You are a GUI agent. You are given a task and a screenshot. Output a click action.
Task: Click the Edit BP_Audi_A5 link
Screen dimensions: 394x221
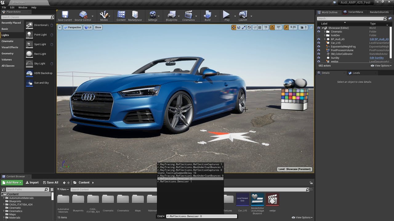click(379, 39)
